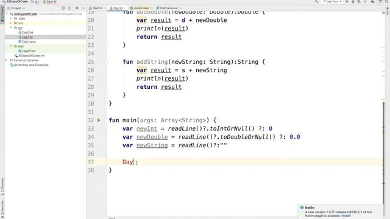Click toDoubleOrNull() call on line 34
The width and height of the screenshot is (390, 219).
pyautogui.click(x=248, y=137)
